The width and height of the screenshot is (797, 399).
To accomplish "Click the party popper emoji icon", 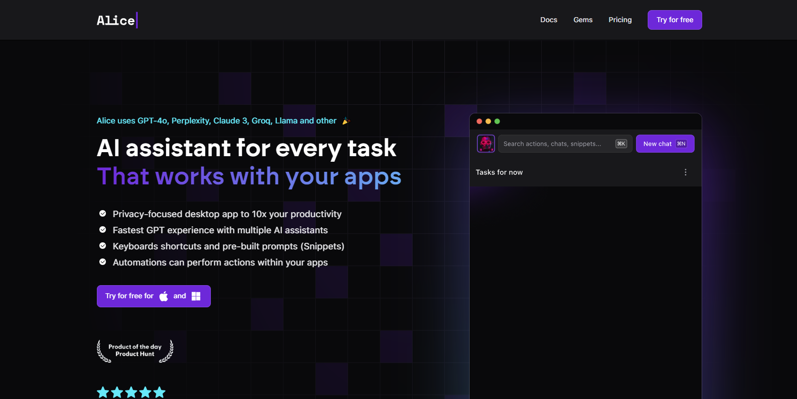I will click(x=346, y=121).
